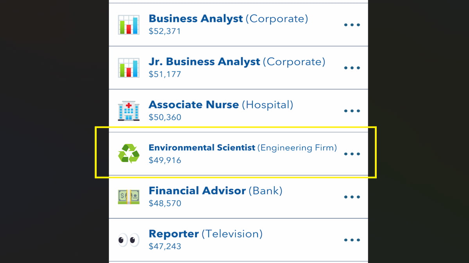Click the hospital icon for Associate Nurse
469x263 pixels.
pos(129,111)
